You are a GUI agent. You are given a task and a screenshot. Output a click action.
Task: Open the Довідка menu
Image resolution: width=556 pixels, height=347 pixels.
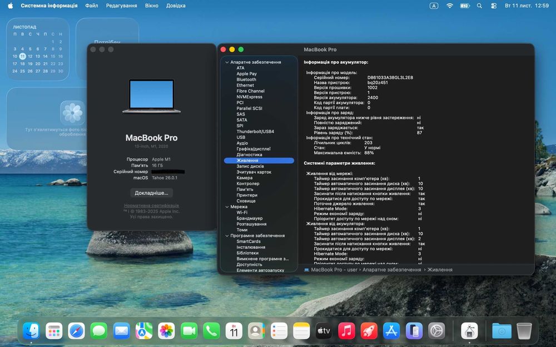[176, 6]
